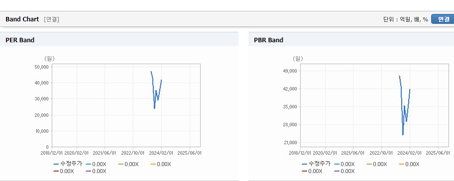Viewport: 454px width, 181px height.
Task: Click the 2022/10/01 date under PBR Band chart
Action: pos(381,153)
